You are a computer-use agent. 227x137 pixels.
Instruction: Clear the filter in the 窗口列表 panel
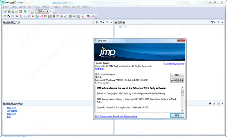(218, 22)
